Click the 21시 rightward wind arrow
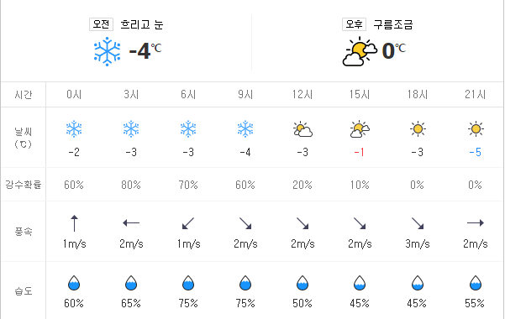Image resolution: width=505 pixels, height=319 pixels. coord(476,222)
